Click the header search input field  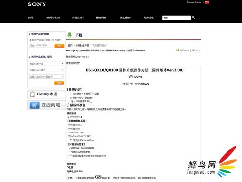[x=176, y=17]
